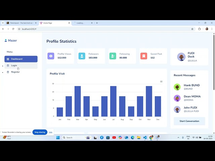This screenshot has height=161, width=215.
Task: Open the Windows Start menu
Action: coord(58,138)
